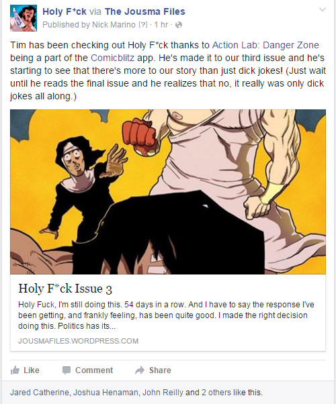
Task: Click the Action Lab: Danger Zone link
Action: coord(265,45)
